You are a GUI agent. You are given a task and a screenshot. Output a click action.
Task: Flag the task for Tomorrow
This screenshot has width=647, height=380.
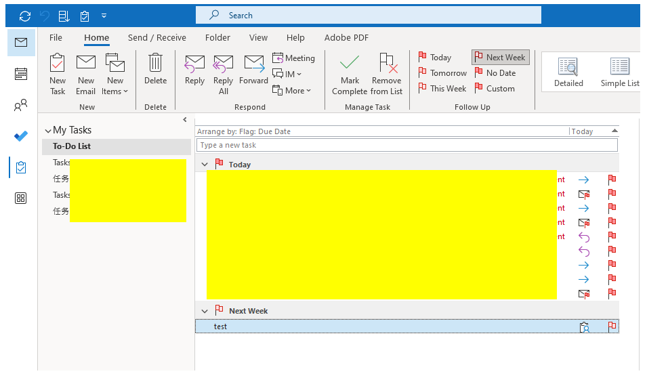[442, 73]
